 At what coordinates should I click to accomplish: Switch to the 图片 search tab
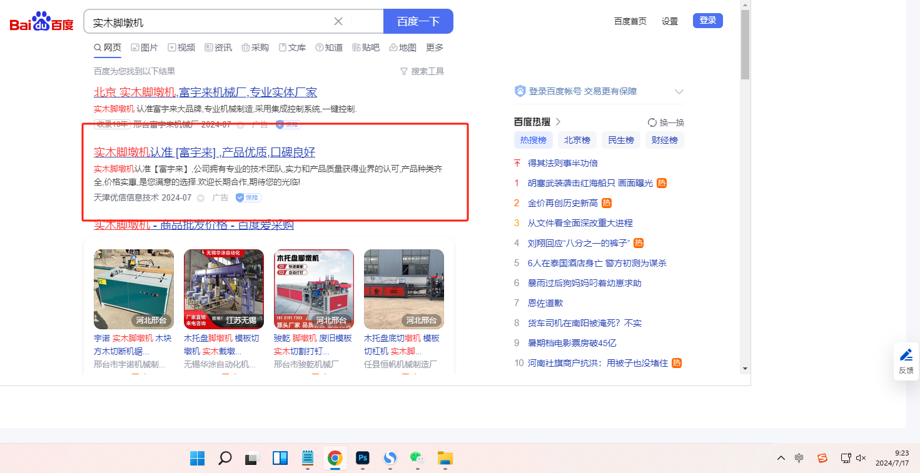click(x=144, y=47)
